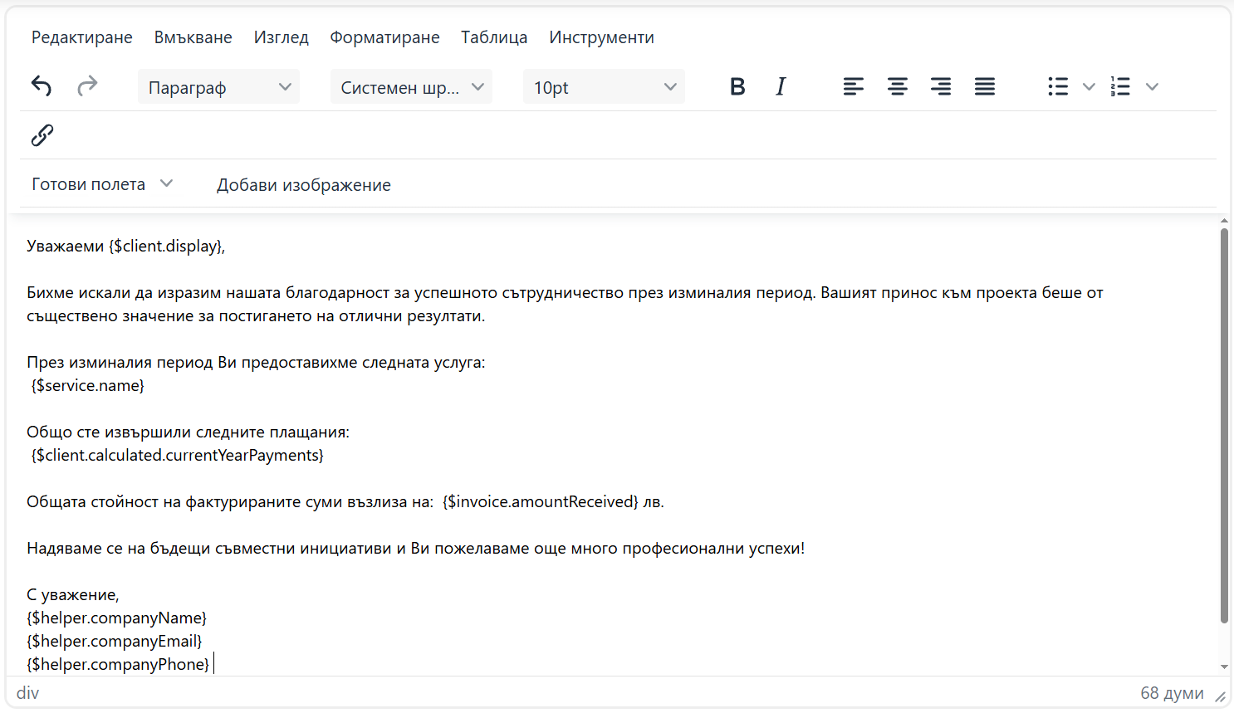Click Добави изображение button
The image size is (1234, 718).
(x=304, y=184)
